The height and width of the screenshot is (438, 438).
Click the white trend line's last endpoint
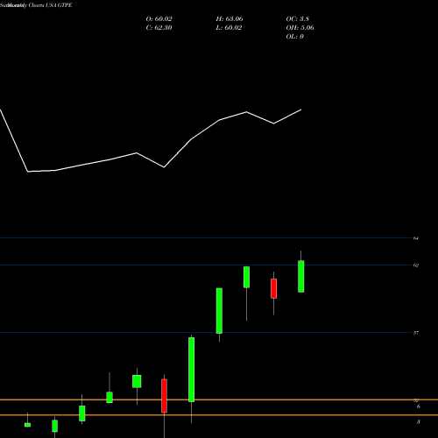(x=301, y=109)
